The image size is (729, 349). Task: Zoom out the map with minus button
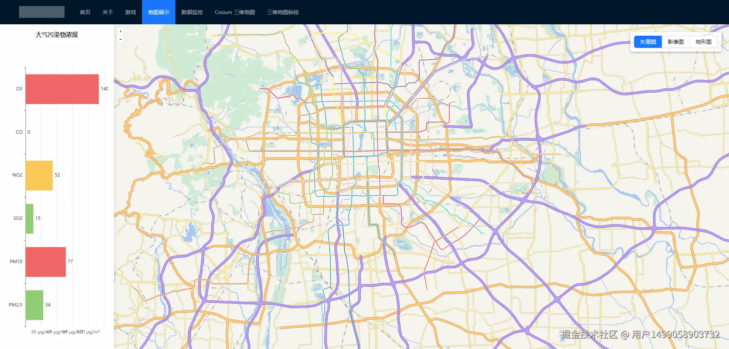(120, 39)
